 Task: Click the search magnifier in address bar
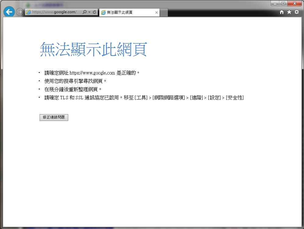tap(85, 12)
